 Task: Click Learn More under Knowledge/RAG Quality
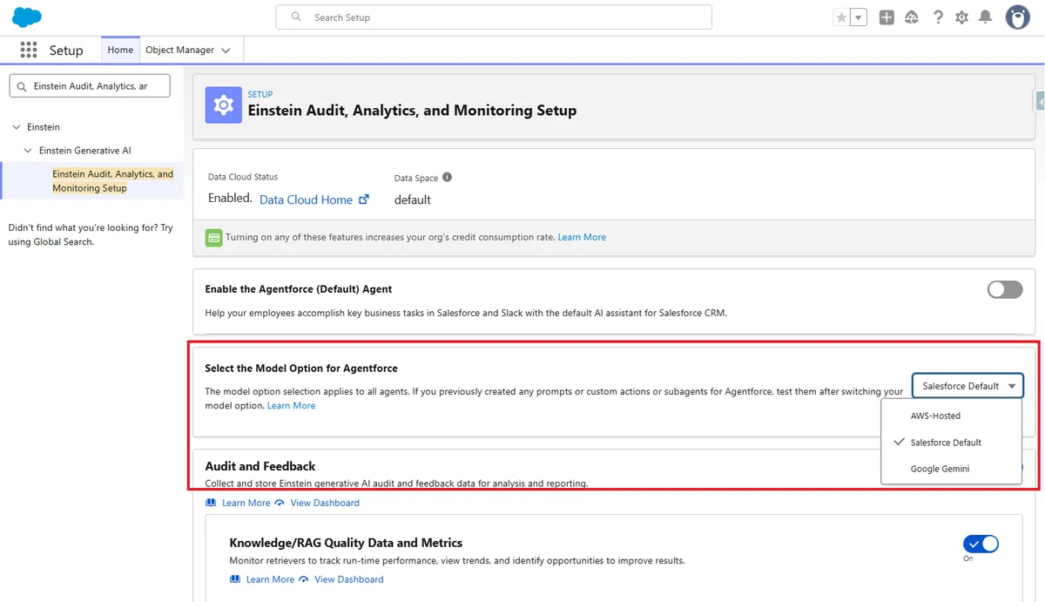coord(270,579)
